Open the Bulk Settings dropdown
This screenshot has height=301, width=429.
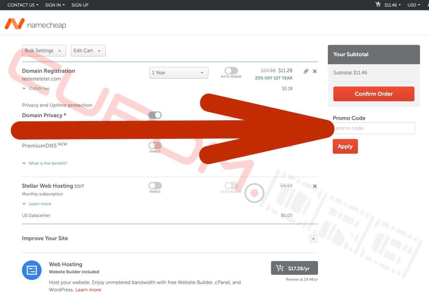pos(44,51)
